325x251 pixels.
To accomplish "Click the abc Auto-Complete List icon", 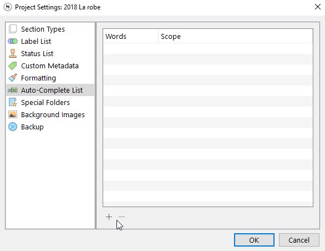I will (x=13, y=90).
